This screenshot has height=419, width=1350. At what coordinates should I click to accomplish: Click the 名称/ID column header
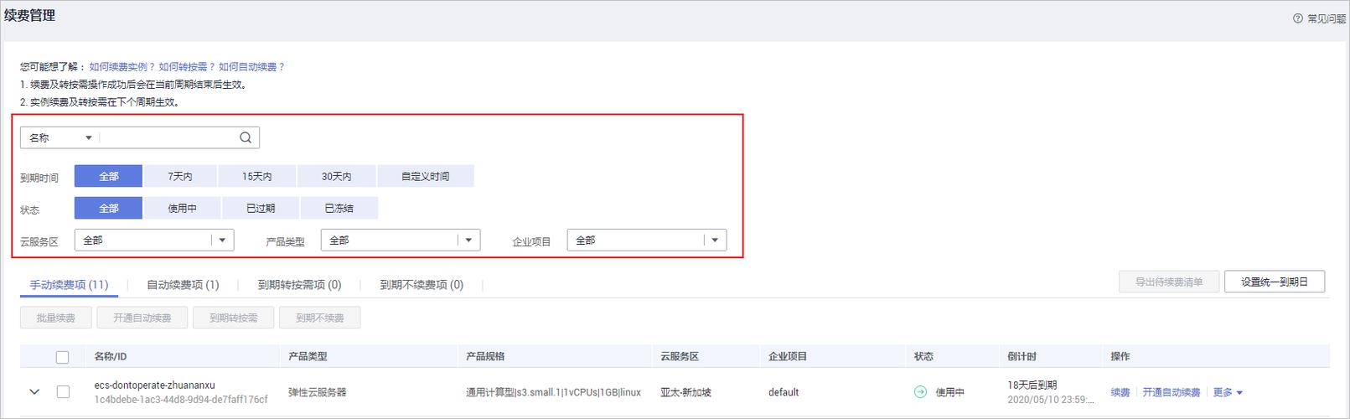click(x=111, y=356)
